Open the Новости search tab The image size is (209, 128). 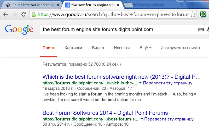122,48
